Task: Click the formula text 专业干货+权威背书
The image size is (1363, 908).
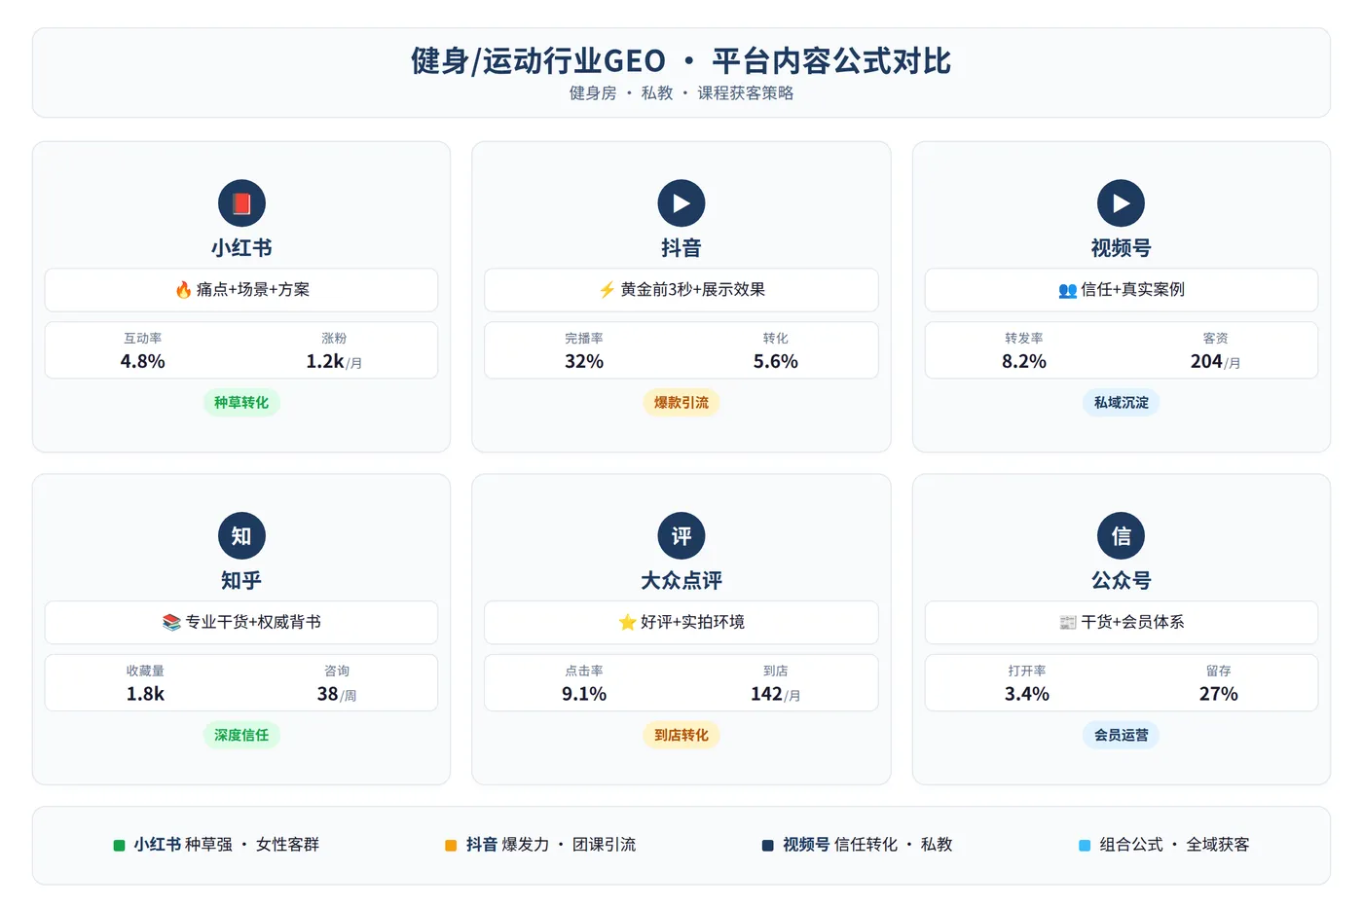Action: click(253, 622)
